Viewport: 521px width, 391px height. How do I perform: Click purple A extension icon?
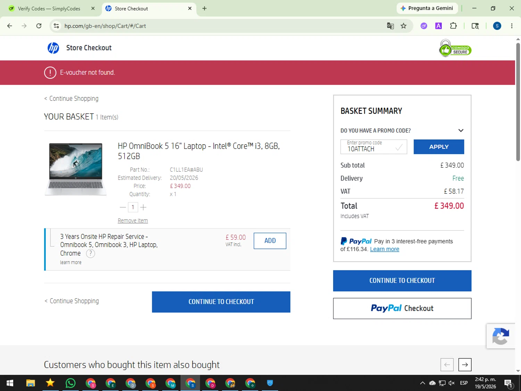tap(438, 26)
